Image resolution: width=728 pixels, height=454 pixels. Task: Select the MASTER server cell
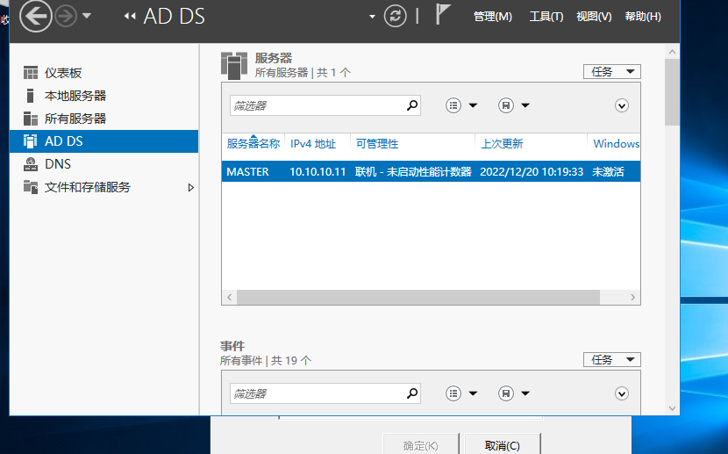click(x=247, y=171)
